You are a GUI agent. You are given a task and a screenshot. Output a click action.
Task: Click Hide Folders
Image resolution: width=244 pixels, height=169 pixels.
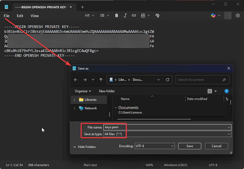(84, 147)
